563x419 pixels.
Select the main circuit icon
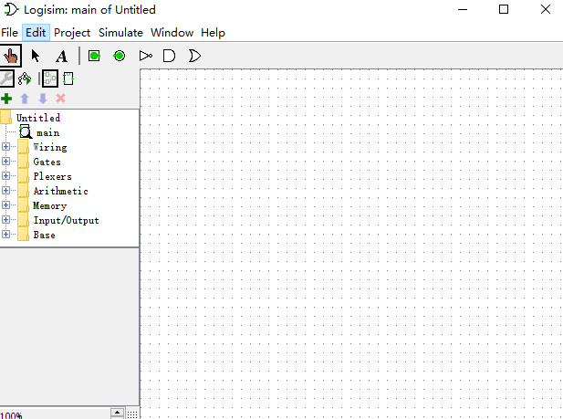(x=26, y=131)
